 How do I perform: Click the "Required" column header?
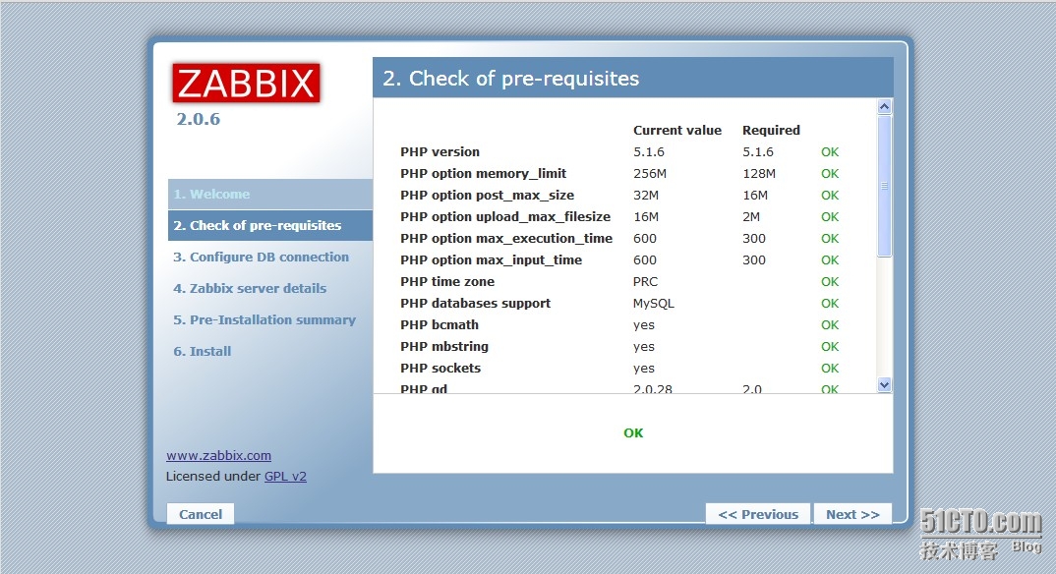click(x=771, y=131)
